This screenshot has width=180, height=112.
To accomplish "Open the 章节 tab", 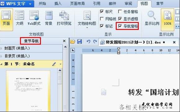I will (x=160, y=4).
